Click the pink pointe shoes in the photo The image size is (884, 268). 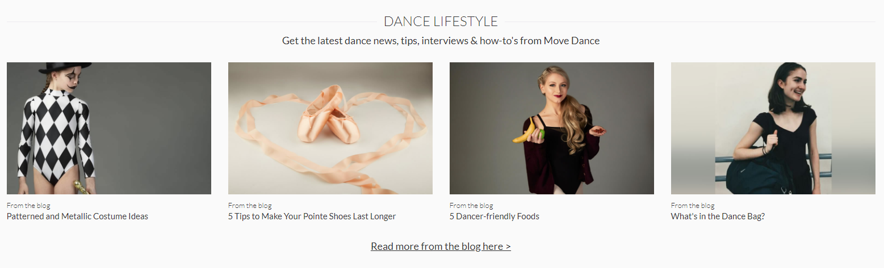click(x=329, y=116)
